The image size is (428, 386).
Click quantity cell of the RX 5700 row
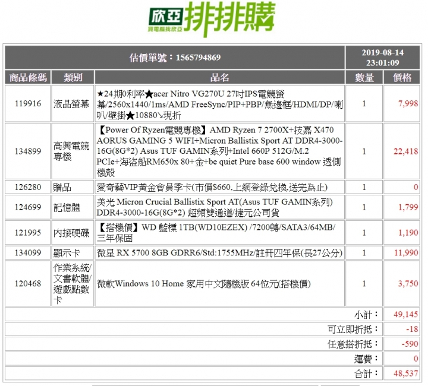[364, 253]
